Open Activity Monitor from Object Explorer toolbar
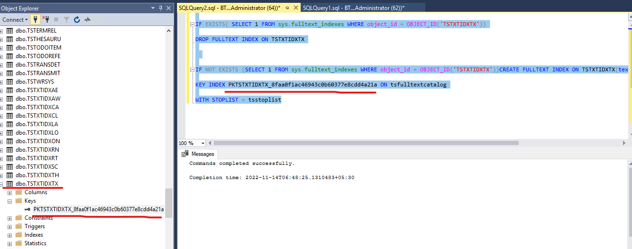This screenshot has width=632, height=249. tap(87, 19)
